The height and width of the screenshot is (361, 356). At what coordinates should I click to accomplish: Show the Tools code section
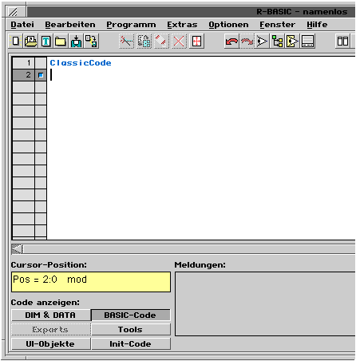tap(130, 330)
